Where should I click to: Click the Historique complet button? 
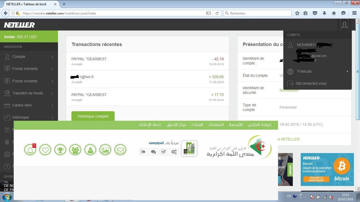93,116
